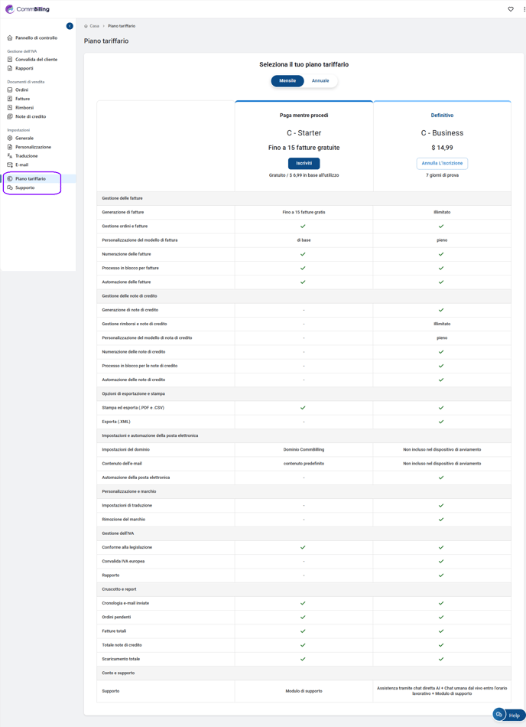Open the Help chat widget
Viewport: 526px width, 727px height.
[508, 715]
